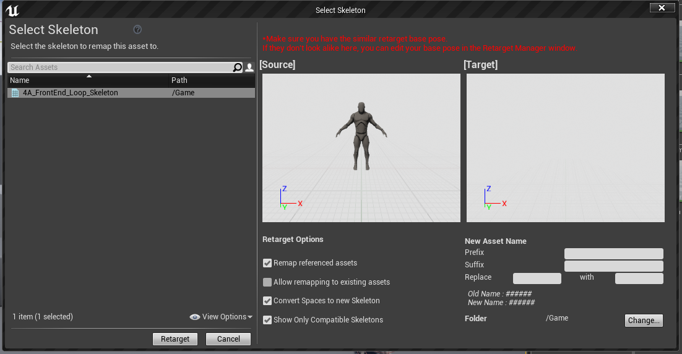
Task: Close the Select Skeleton dialog
Action: pos(662,8)
